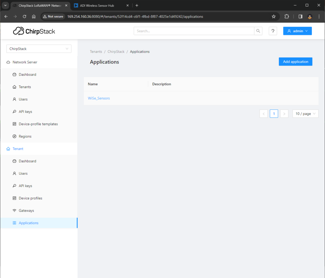Click the Tenants breadcrumb item

(96, 52)
